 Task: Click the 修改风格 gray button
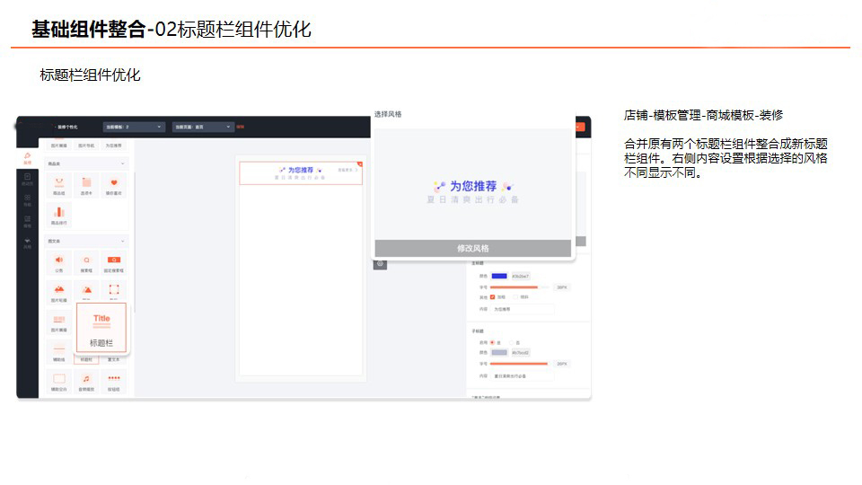coord(473,248)
